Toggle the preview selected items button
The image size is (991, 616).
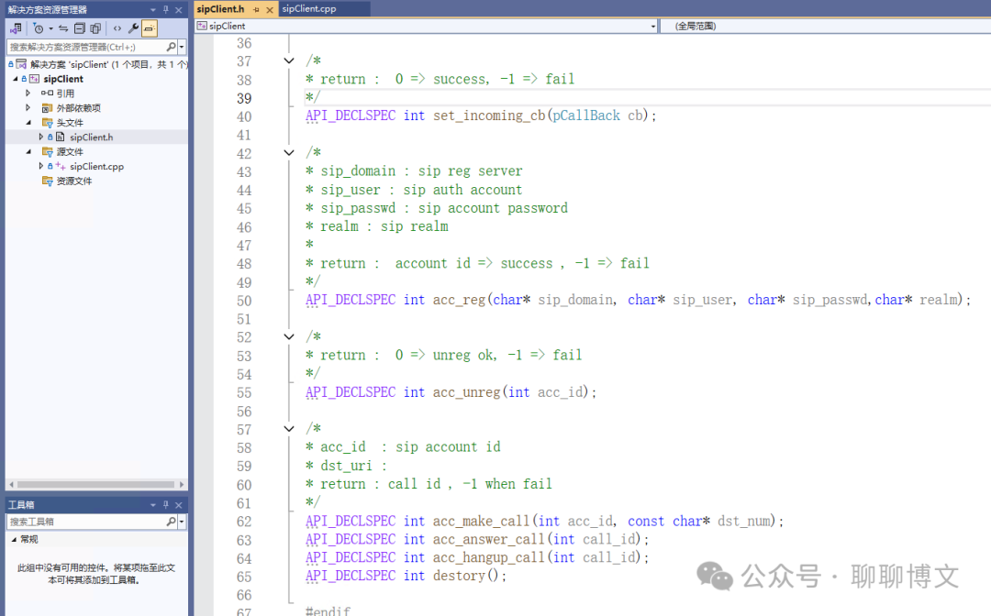pyautogui.click(x=149, y=28)
